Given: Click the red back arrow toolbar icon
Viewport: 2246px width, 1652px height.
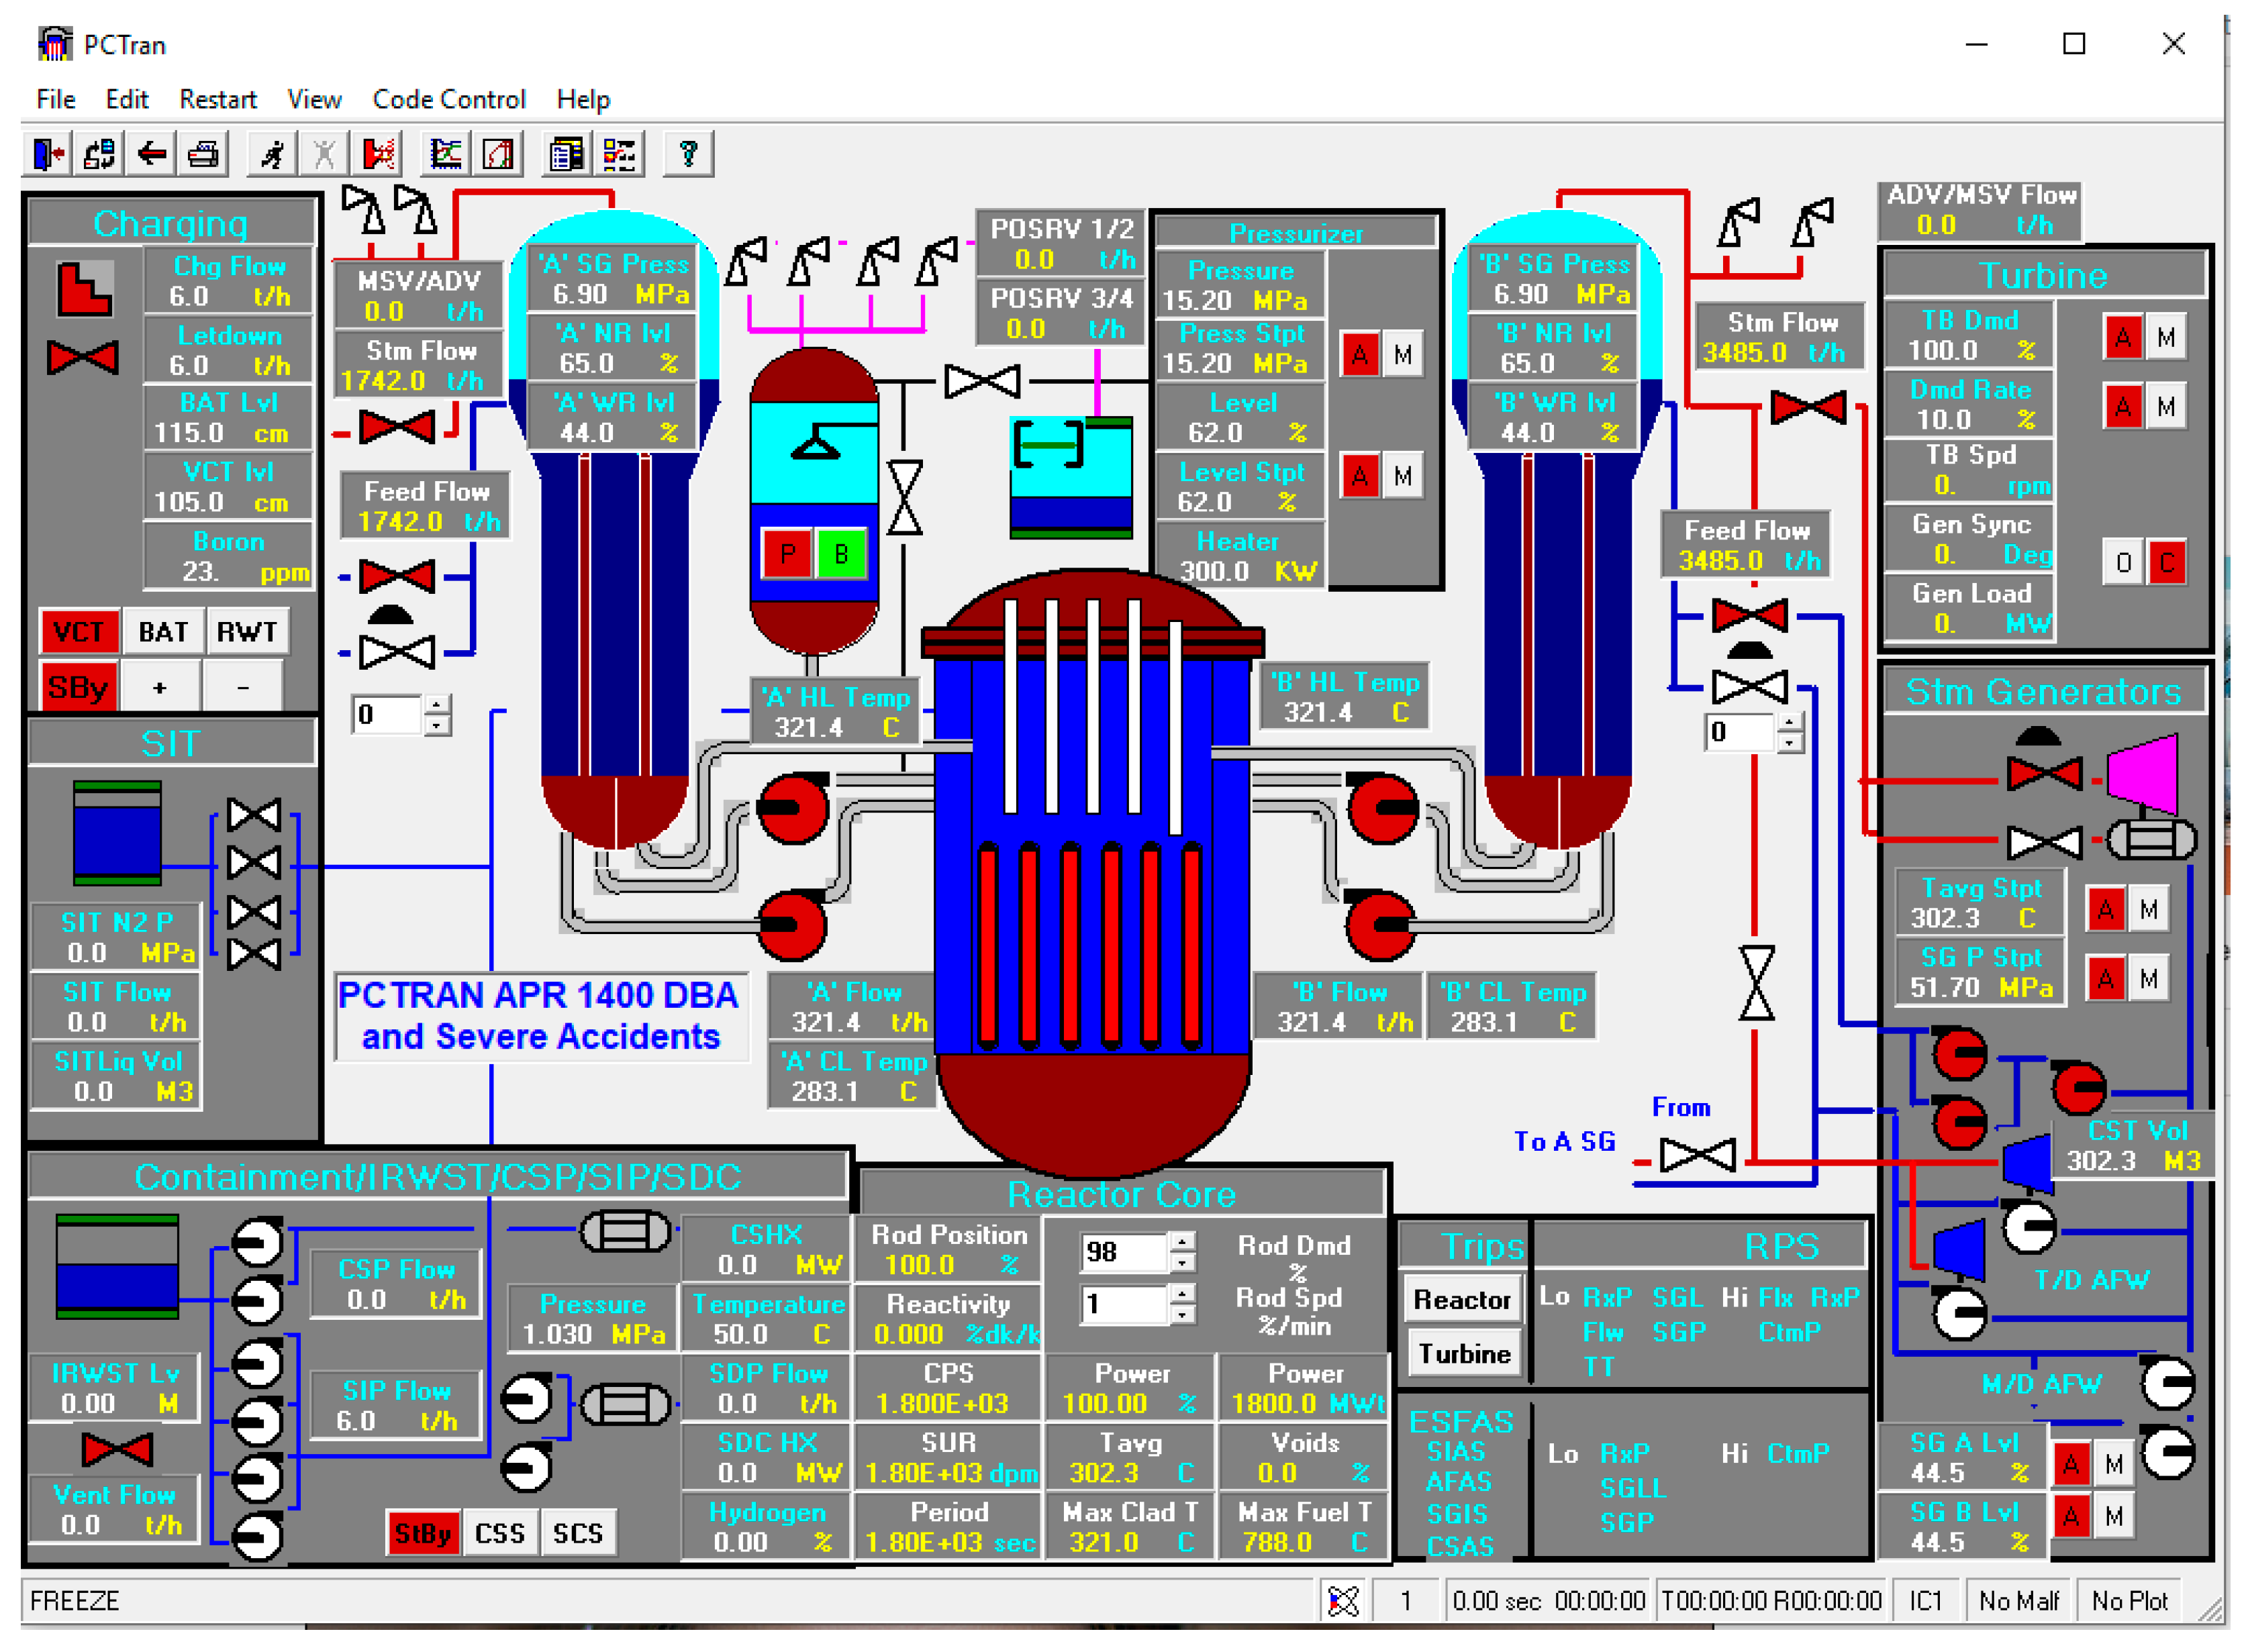Looking at the screenshot, I should 152,154.
